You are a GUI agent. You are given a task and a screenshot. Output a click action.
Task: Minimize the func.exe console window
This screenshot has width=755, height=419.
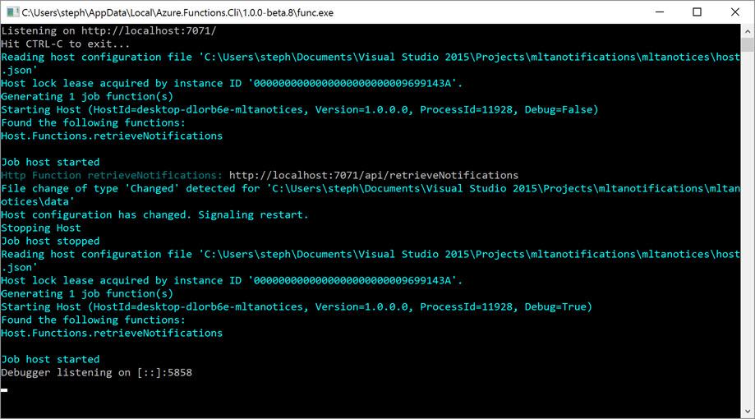pyautogui.click(x=660, y=12)
